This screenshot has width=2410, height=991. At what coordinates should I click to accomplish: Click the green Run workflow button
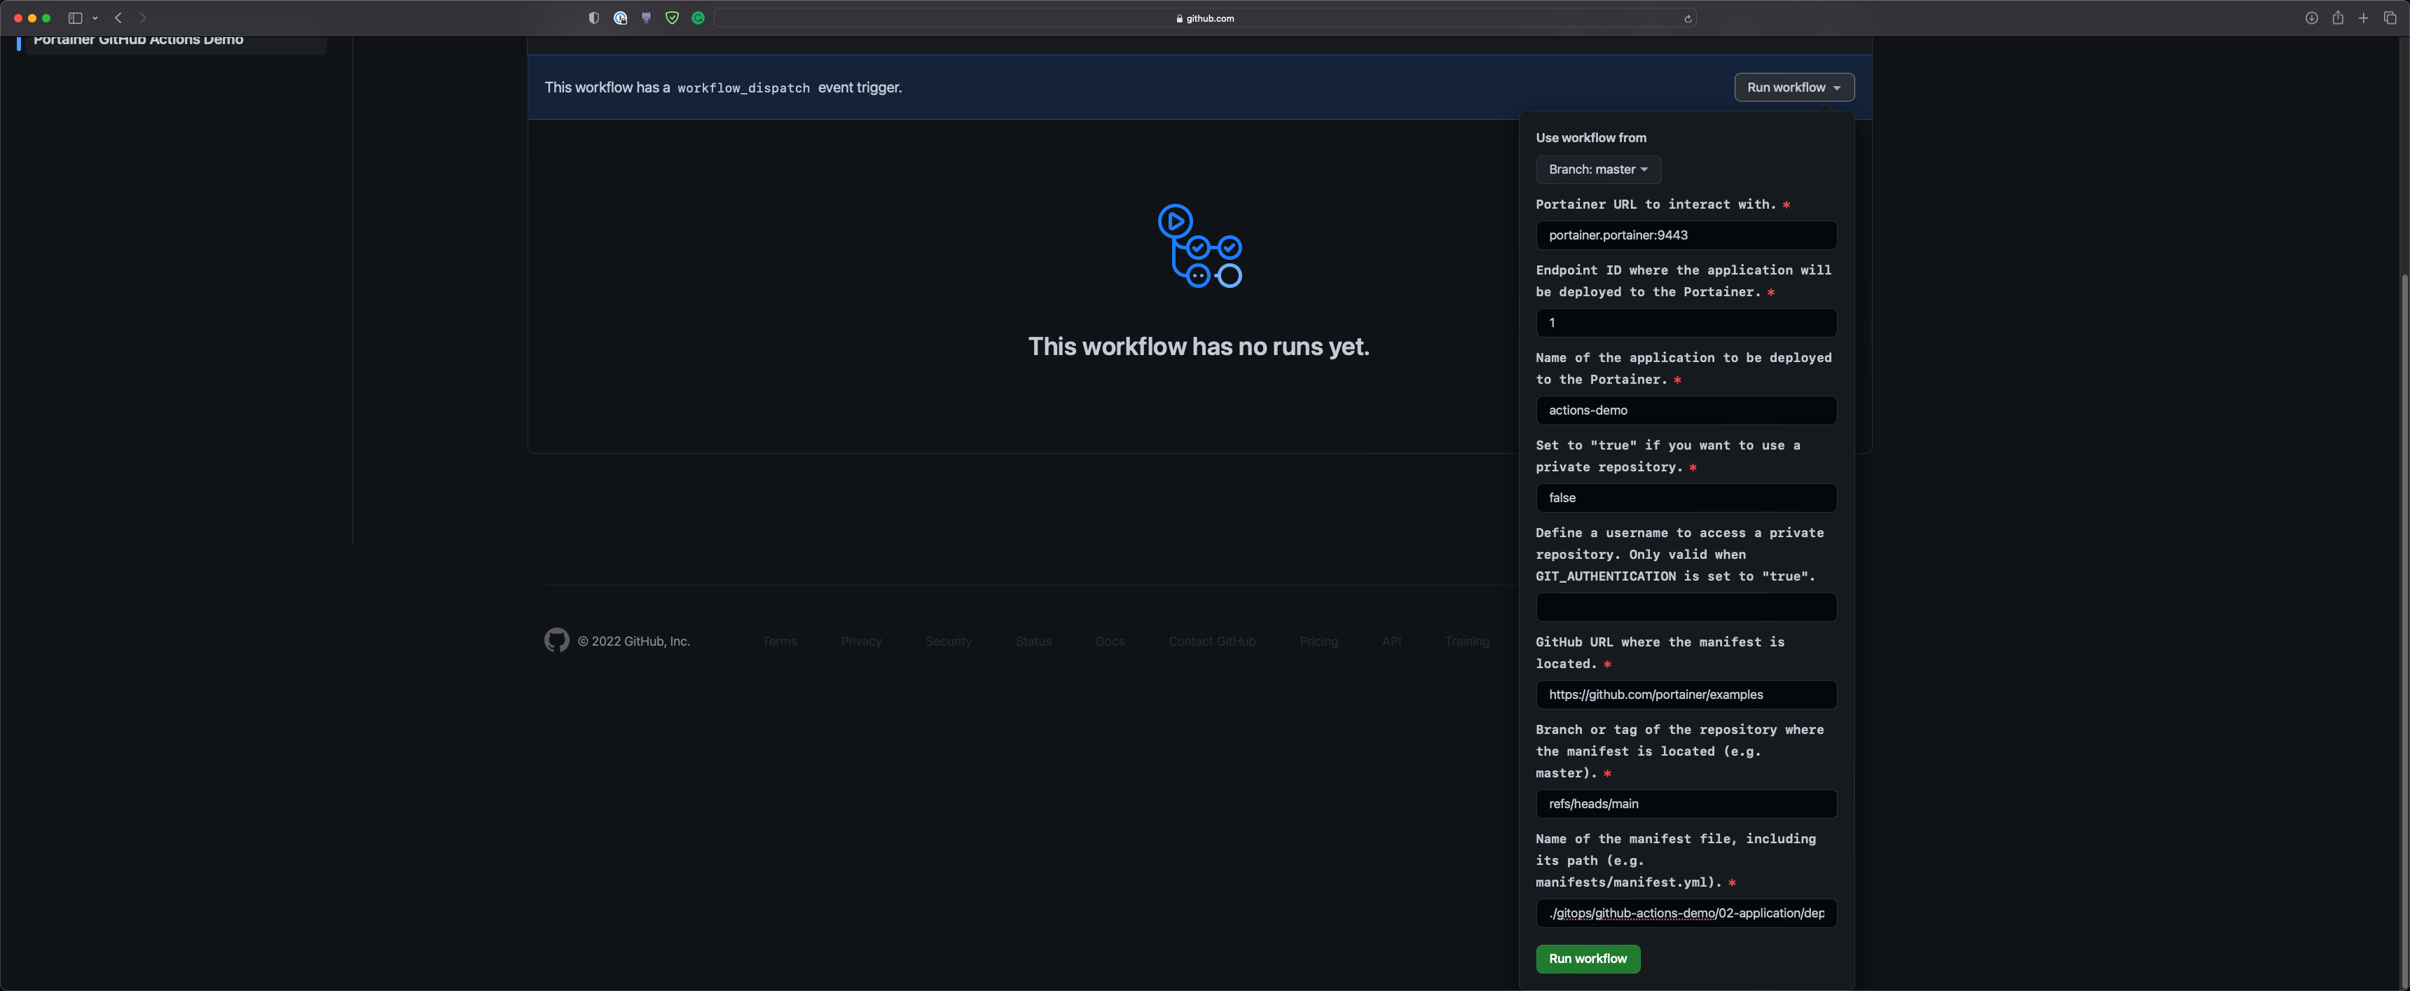[x=1588, y=958]
